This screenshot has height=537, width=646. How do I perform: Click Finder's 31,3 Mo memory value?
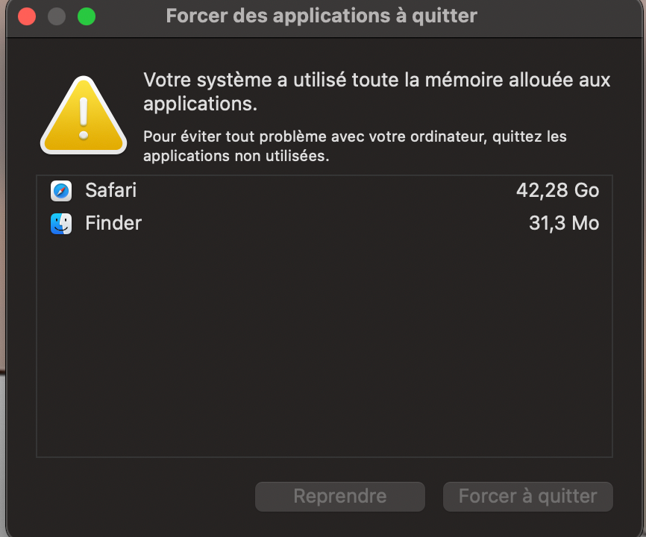[563, 224]
